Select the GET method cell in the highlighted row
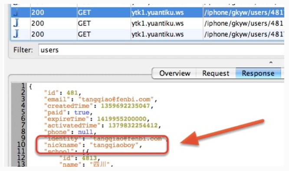The width and height of the screenshot is (289, 171). coord(104,12)
